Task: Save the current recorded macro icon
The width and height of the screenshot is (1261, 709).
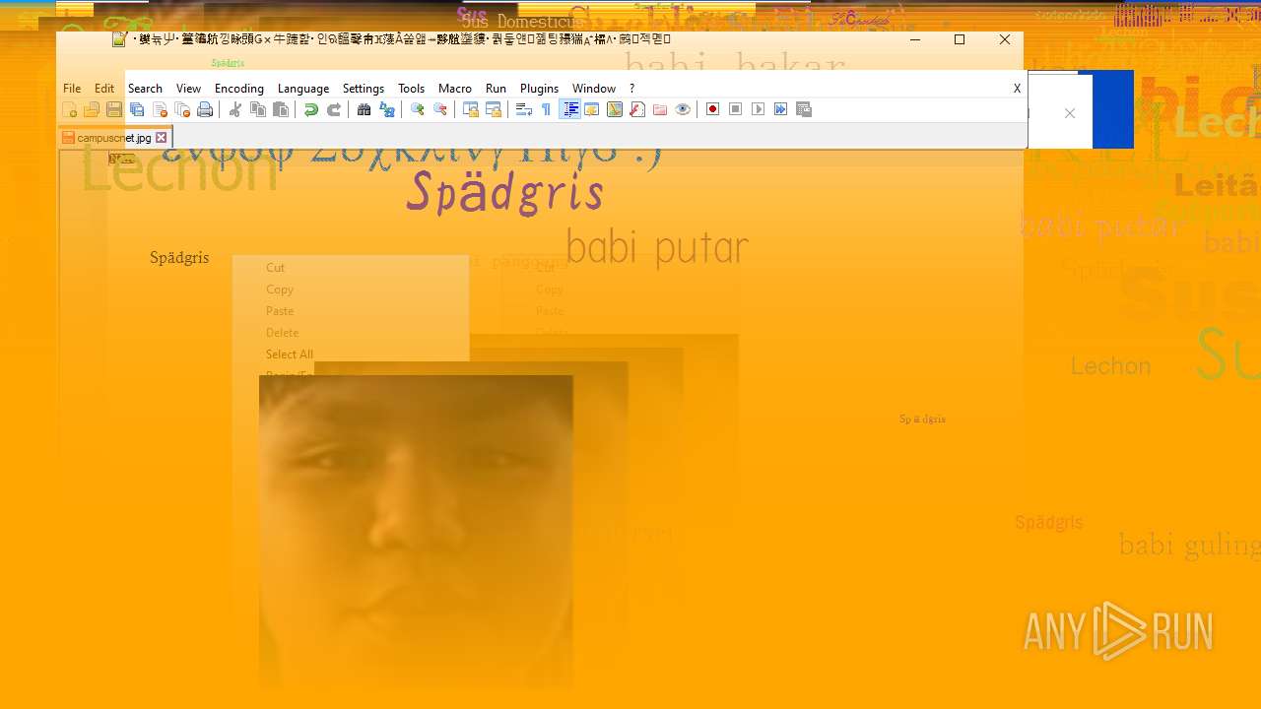Action: point(804,109)
